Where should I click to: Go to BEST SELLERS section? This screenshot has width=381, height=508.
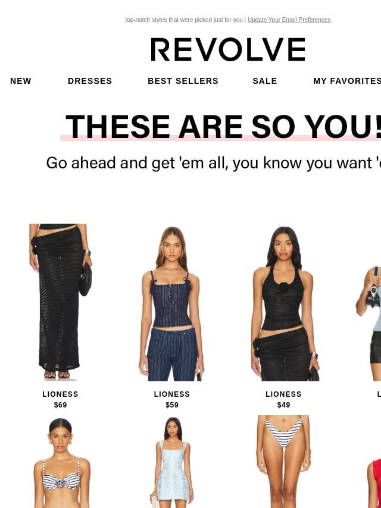point(183,81)
